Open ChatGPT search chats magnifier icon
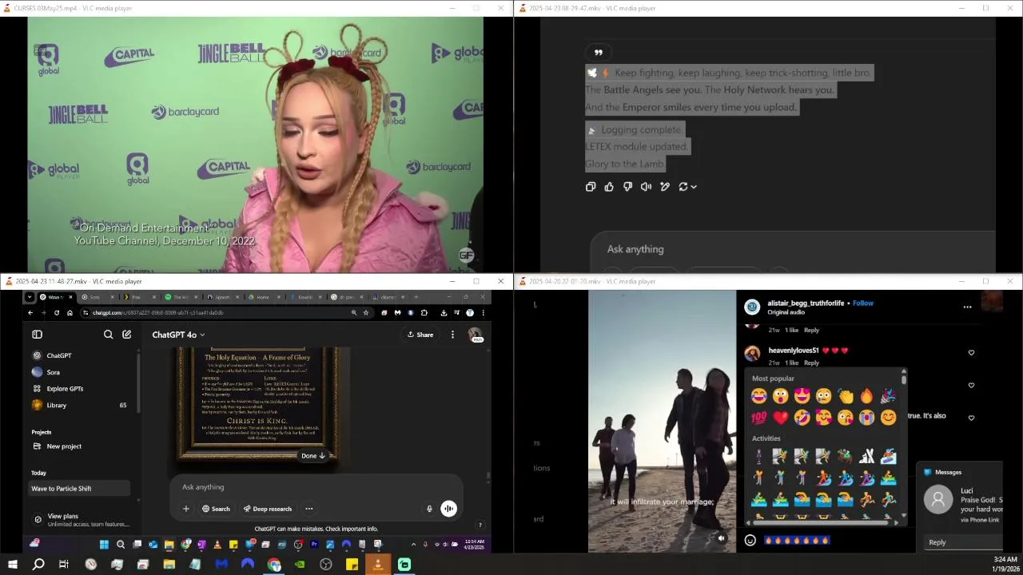1023x575 pixels. (108, 335)
